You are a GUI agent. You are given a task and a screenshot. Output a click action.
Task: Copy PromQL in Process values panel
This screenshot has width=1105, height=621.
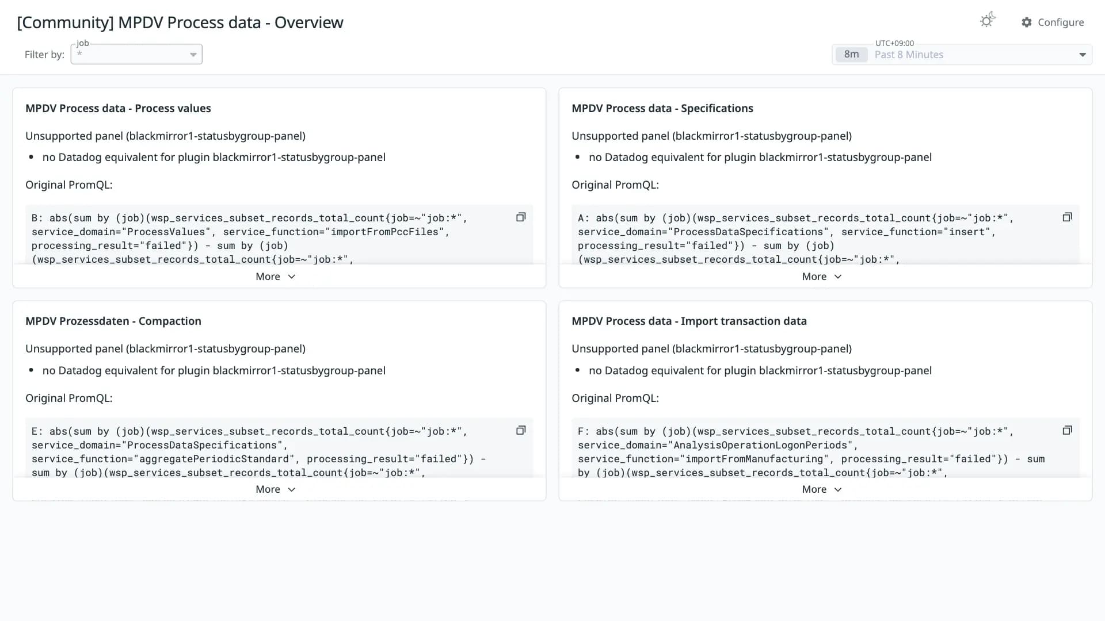point(521,217)
